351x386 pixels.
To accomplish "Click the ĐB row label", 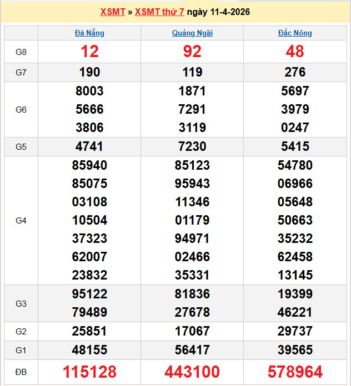I will (x=21, y=372).
